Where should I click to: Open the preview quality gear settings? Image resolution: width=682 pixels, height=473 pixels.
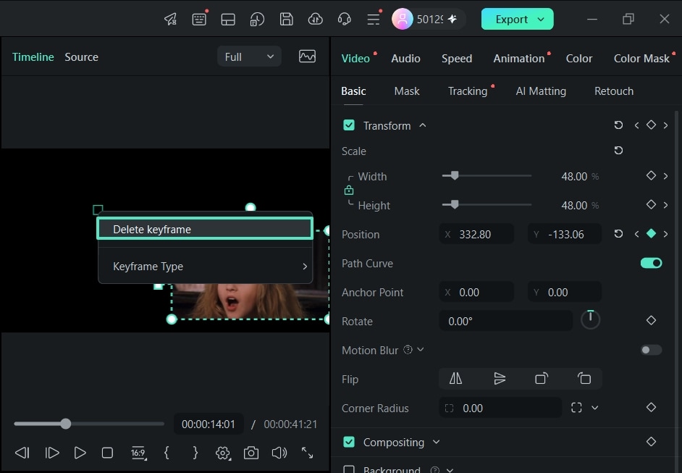[223, 453]
